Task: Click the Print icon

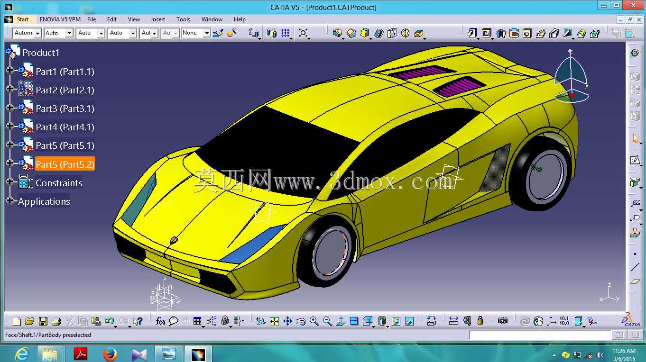Action: coord(56,321)
